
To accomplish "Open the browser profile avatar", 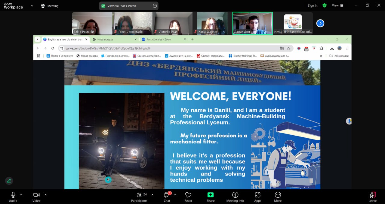I will click(x=339, y=48).
